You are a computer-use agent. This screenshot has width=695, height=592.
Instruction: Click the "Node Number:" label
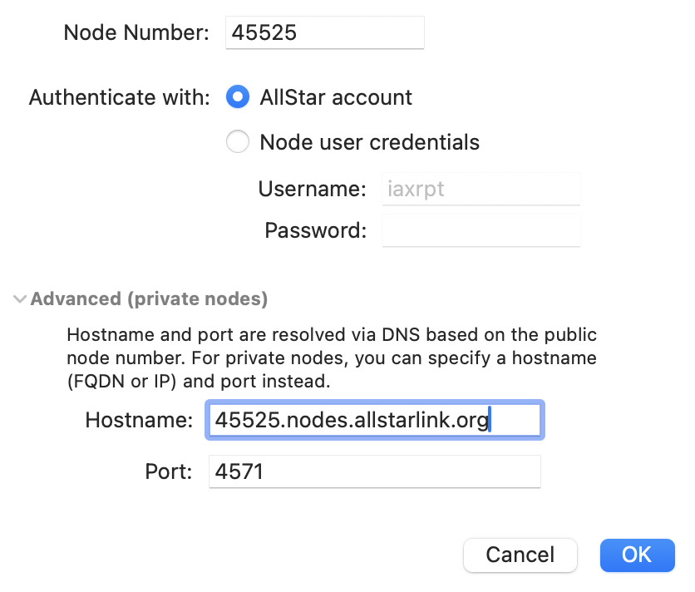coord(137,33)
